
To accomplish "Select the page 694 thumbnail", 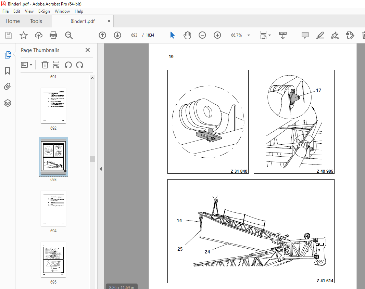I will tap(53, 208).
